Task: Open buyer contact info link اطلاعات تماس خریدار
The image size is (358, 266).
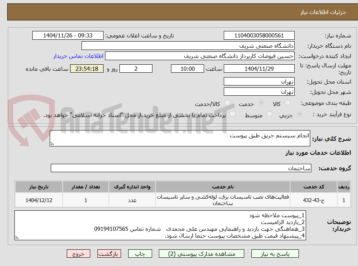Action: pyautogui.click(x=78, y=56)
